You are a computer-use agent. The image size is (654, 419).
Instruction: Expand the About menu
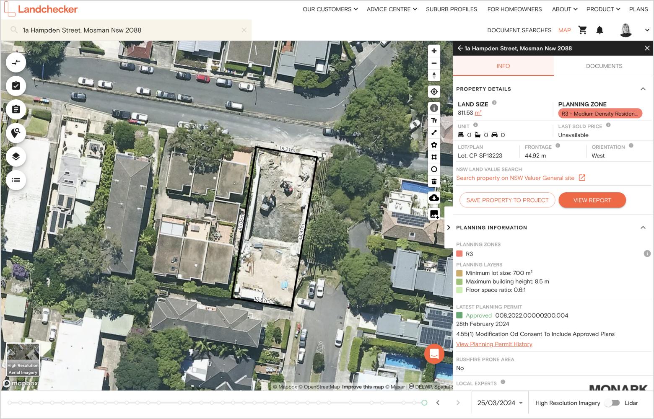pyautogui.click(x=565, y=9)
